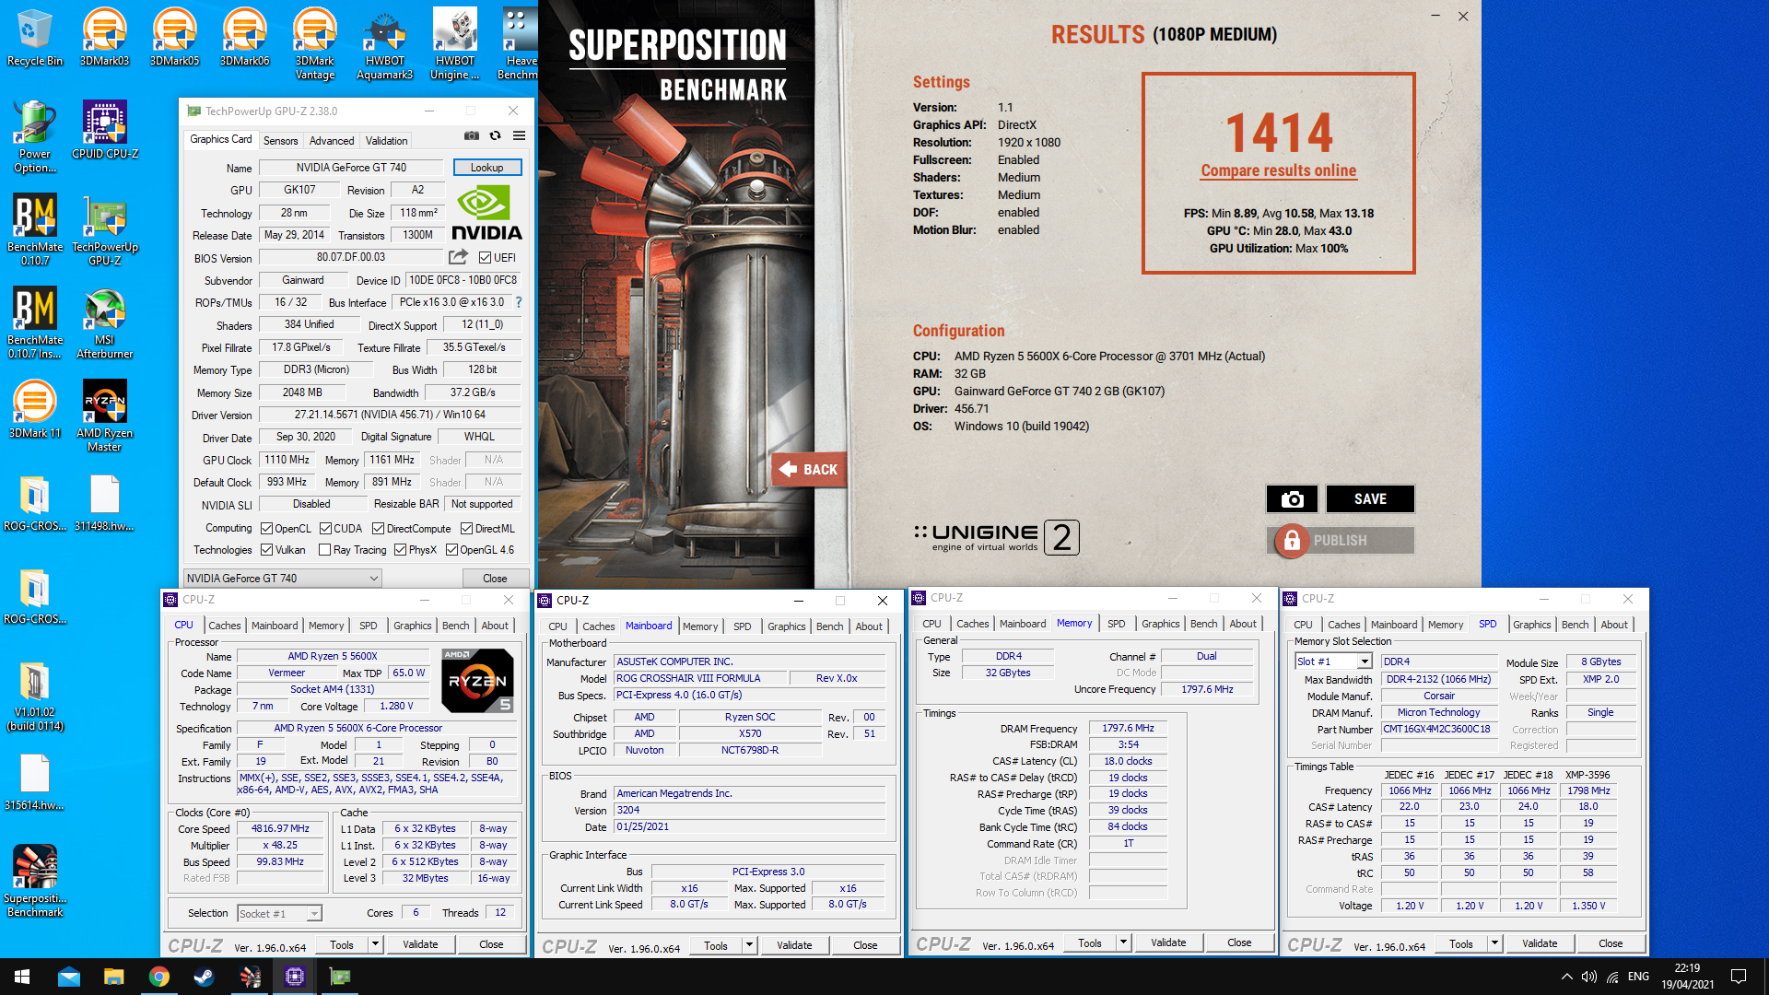Toggle OpenCL checkbox in GPU-Z

267,529
